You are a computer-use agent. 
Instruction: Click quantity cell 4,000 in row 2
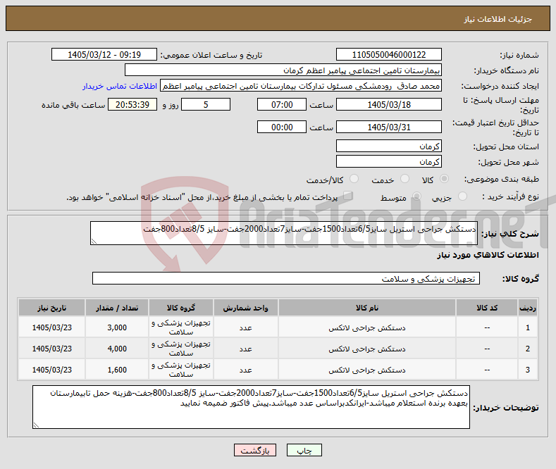point(117,349)
